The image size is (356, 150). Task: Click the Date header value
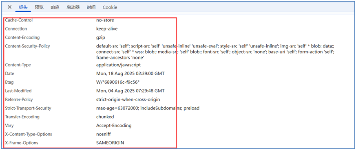click(x=130, y=74)
